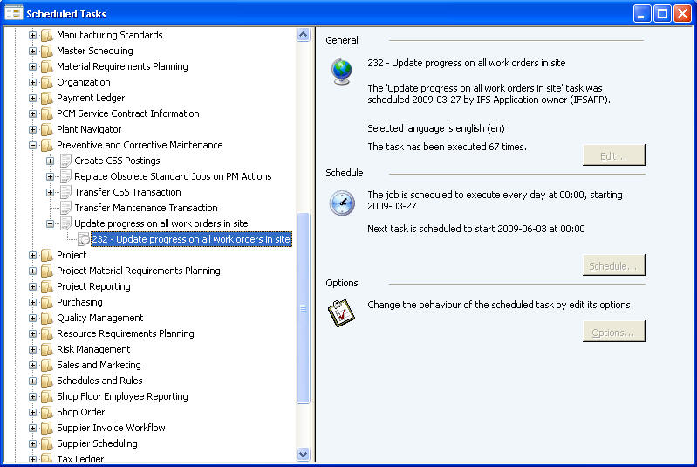Click the globe icon in General section

(341, 72)
